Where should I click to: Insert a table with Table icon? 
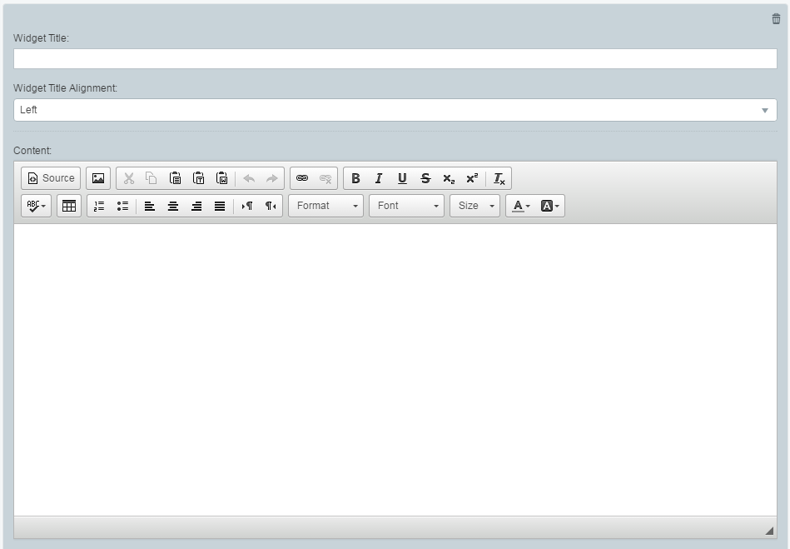[69, 206]
